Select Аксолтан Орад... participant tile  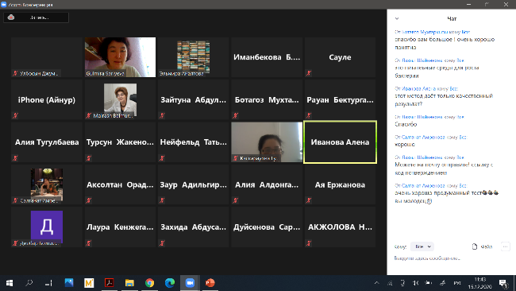coord(120,184)
